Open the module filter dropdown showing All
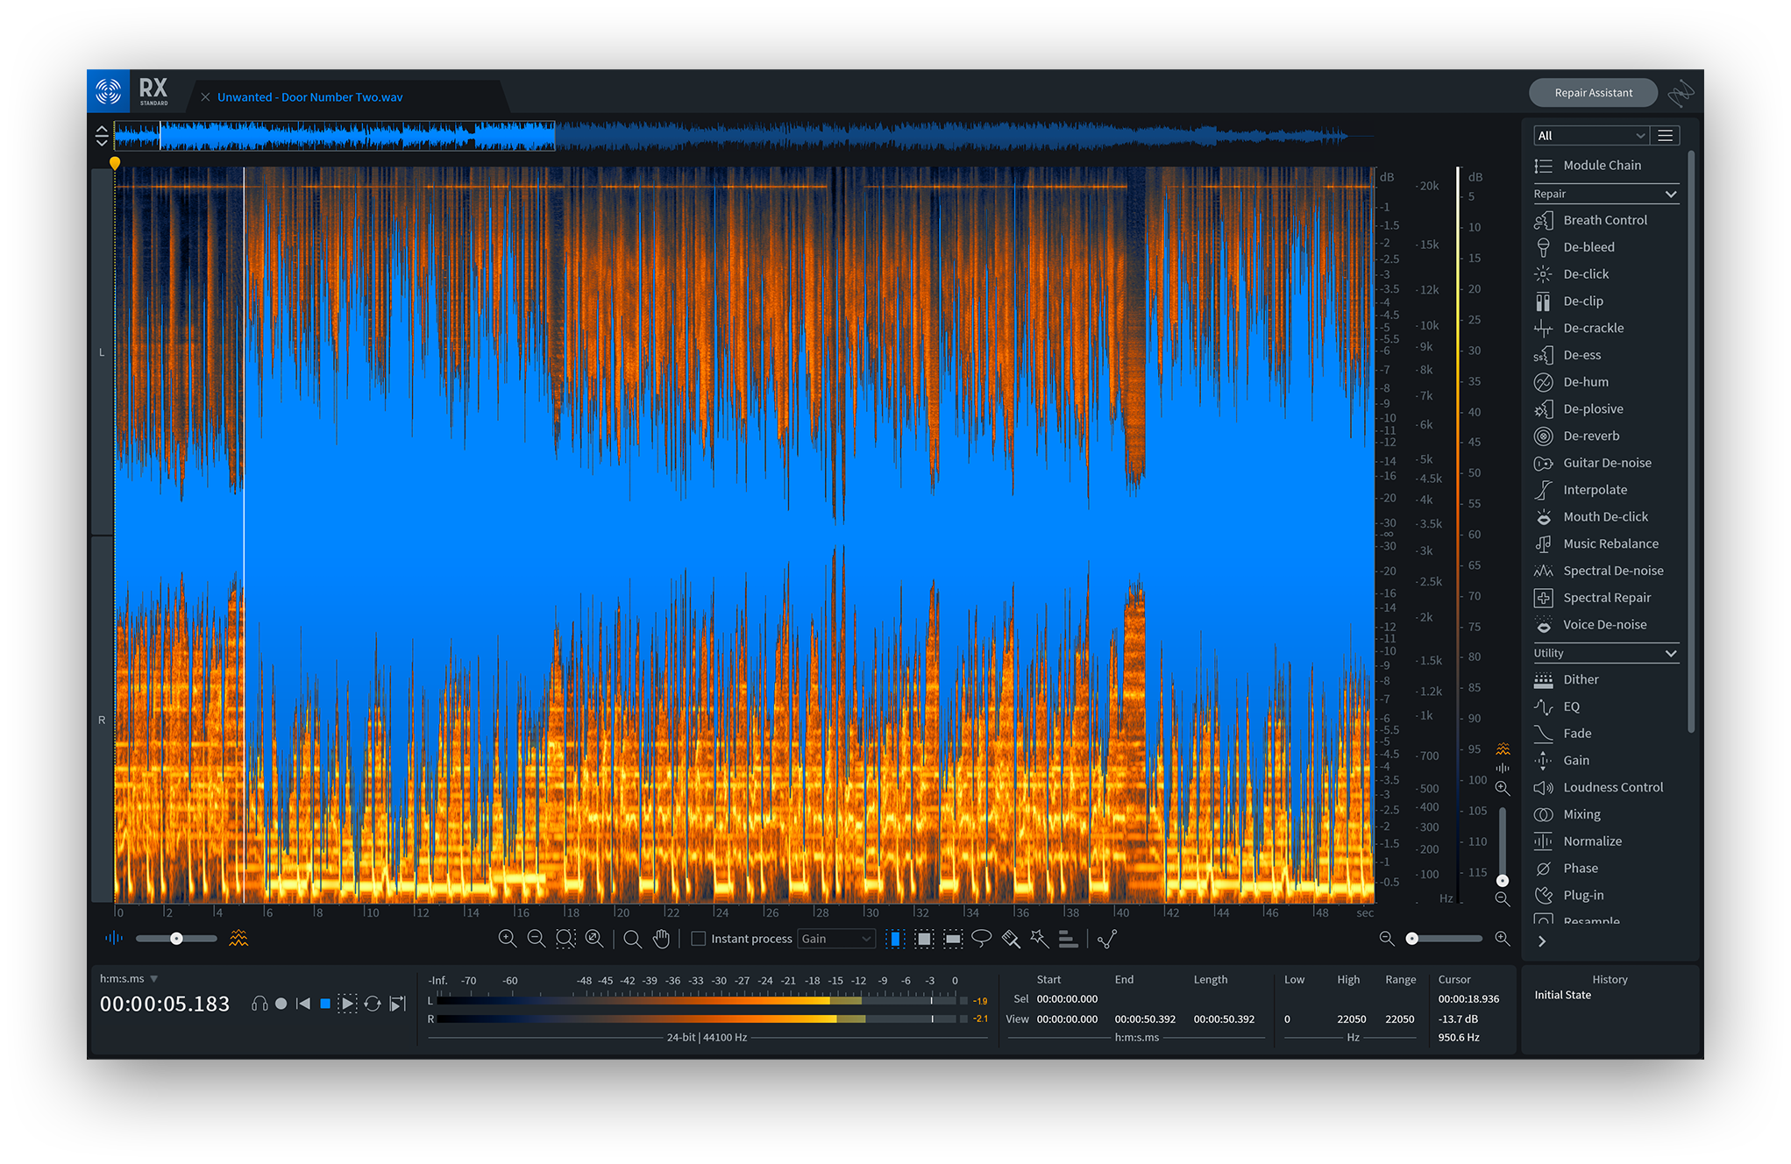 [x=1590, y=135]
